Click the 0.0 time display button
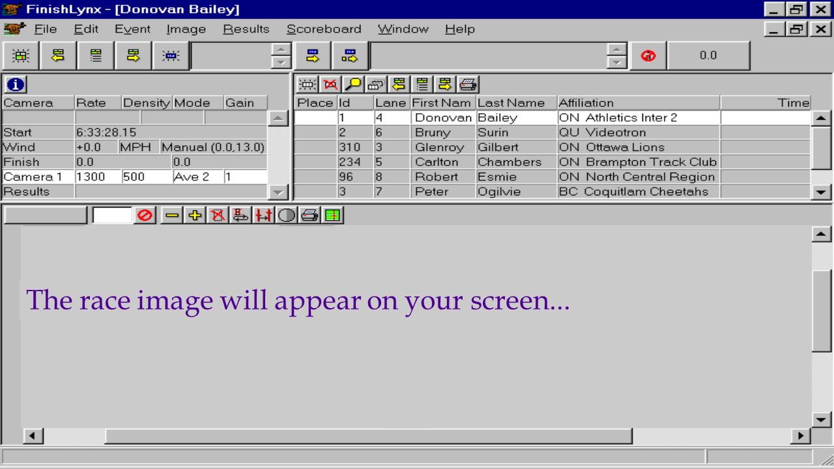This screenshot has height=469, width=834. (x=708, y=56)
